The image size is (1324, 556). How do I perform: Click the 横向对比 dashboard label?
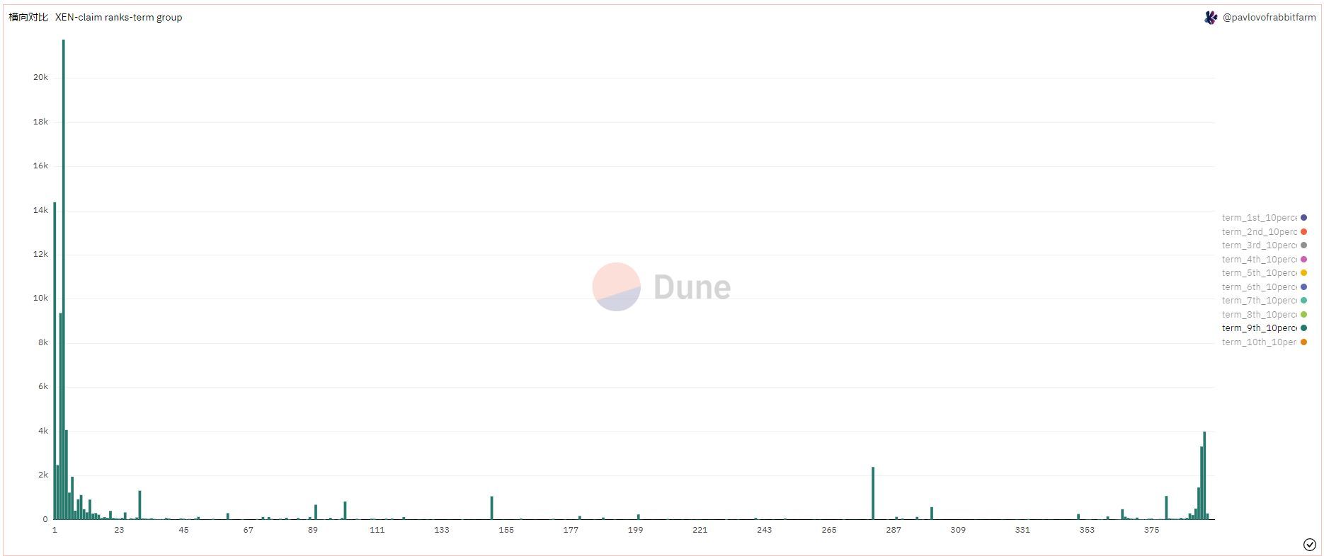[x=28, y=17]
